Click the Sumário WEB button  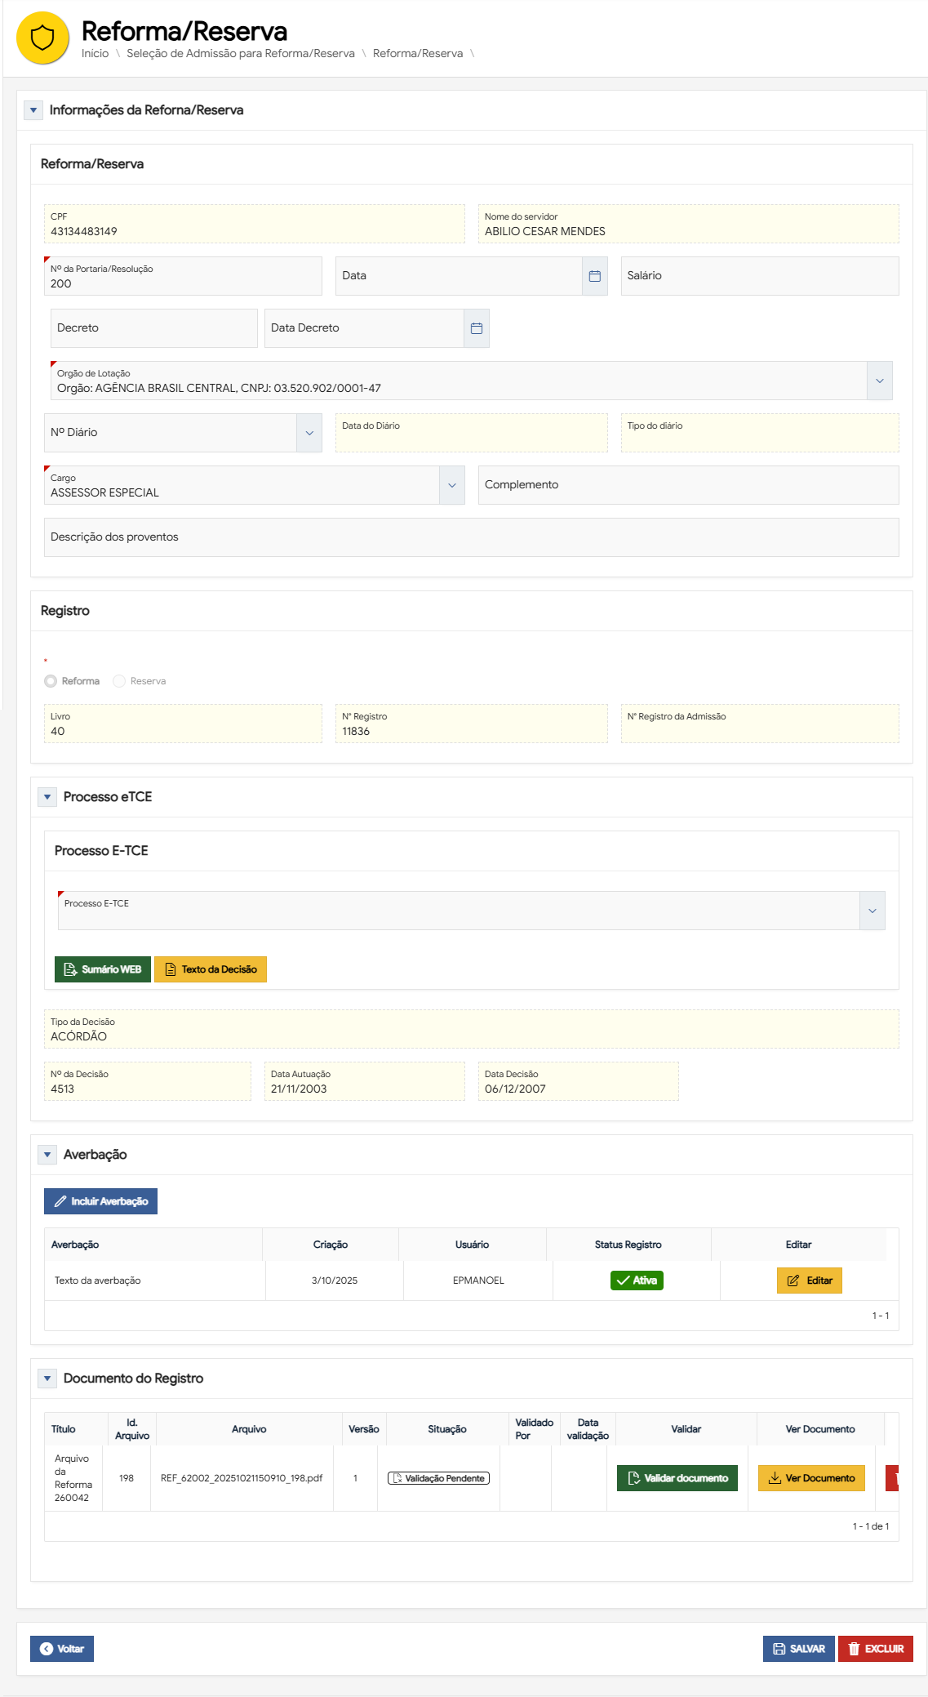[103, 969]
